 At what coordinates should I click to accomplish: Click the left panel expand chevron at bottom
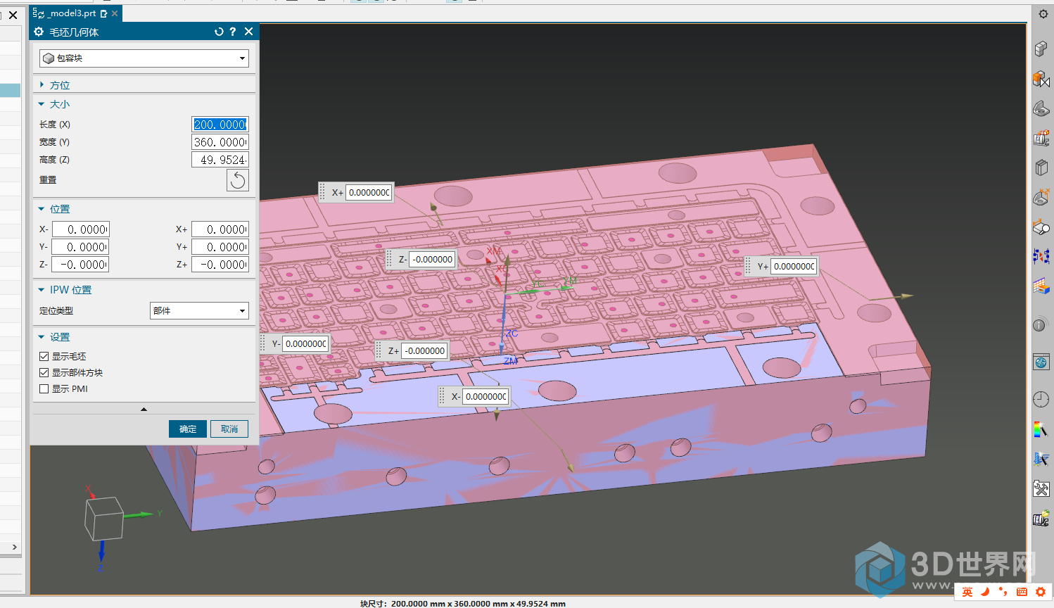click(x=14, y=547)
